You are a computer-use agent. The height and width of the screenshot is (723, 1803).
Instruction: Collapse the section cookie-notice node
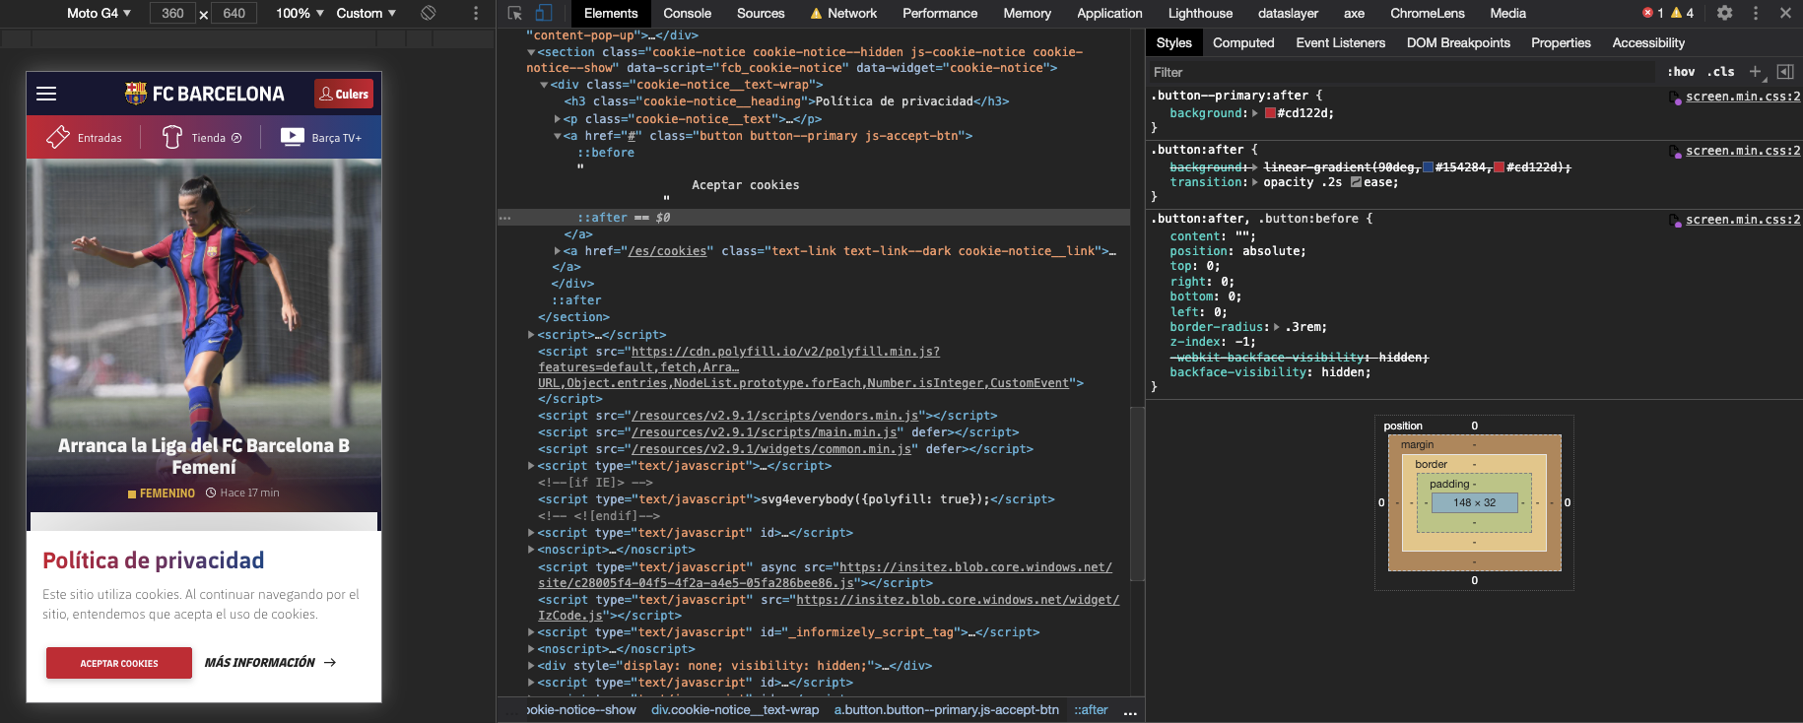click(531, 52)
